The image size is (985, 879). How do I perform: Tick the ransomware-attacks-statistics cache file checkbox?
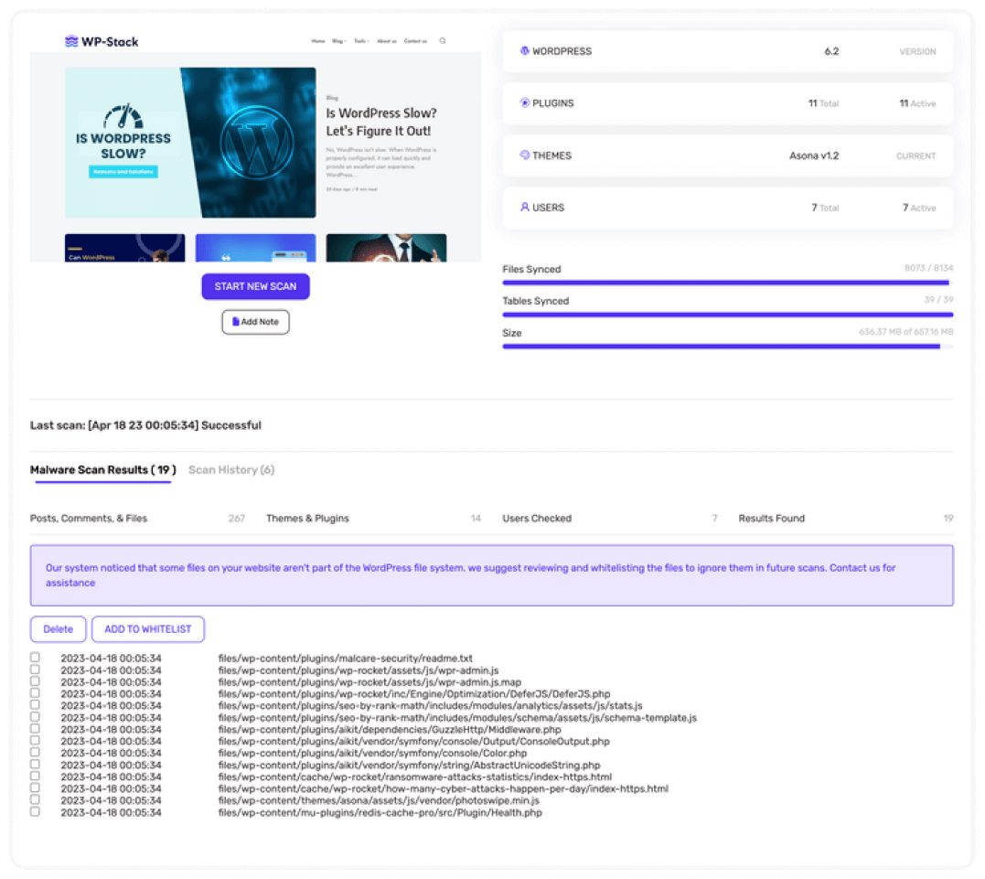35,776
